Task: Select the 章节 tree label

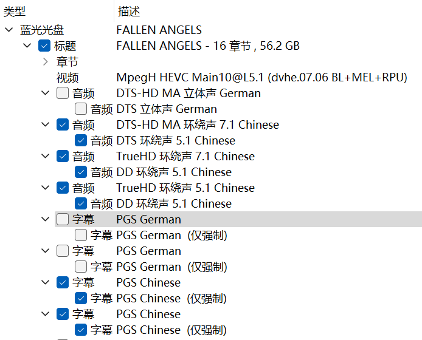Action: pos(67,61)
